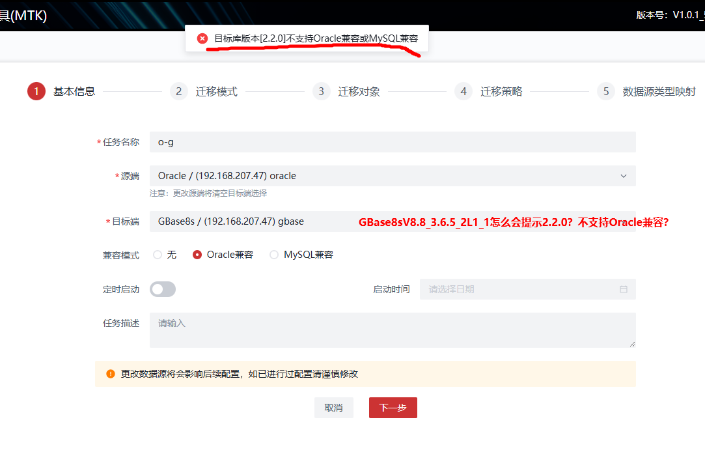Image resolution: width=705 pixels, height=452 pixels.
Task: Click the note 更改源端将清空目标端选择
Action: pos(208,193)
